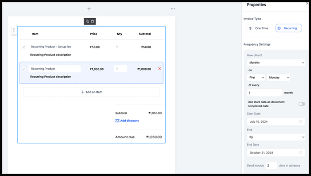The width and height of the screenshot is (311, 176).
Task: Click the Amount due ₹1,050.00 value
Action: 154,137
